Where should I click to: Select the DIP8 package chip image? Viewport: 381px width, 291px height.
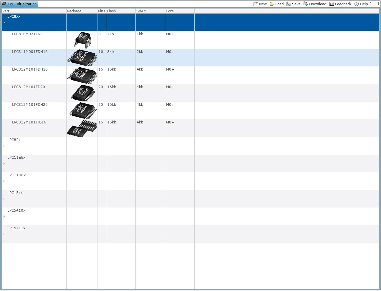click(82, 40)
